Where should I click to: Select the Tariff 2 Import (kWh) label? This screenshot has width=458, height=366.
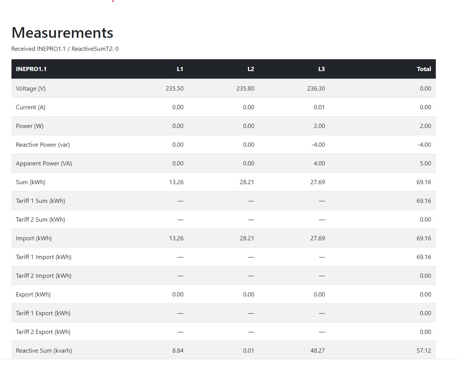point(44,275)
